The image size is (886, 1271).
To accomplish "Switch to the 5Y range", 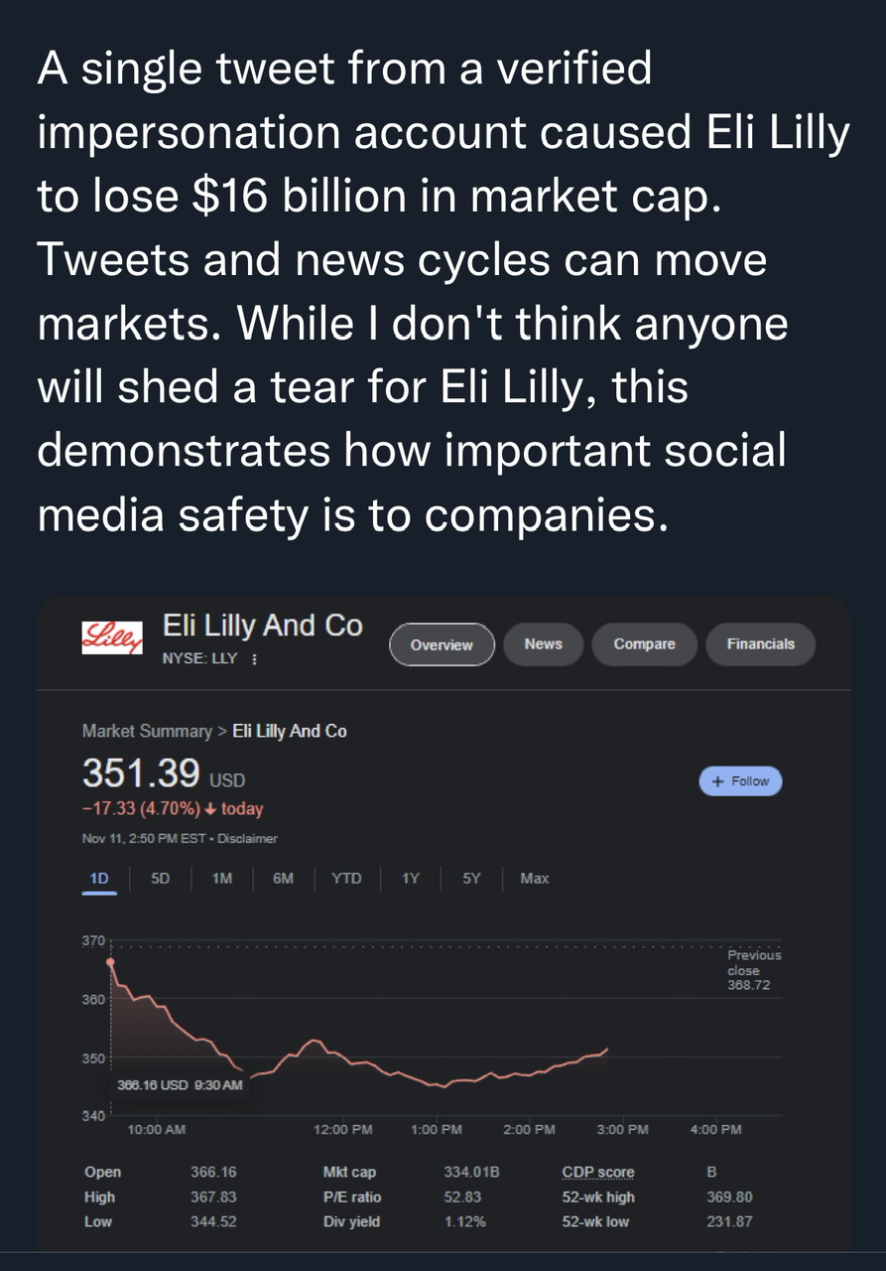I will tap(471, 878).
